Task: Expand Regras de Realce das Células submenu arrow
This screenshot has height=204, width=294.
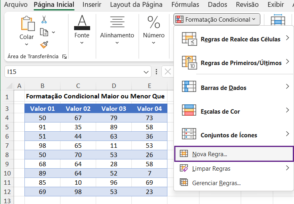Action: pos(288,38)
